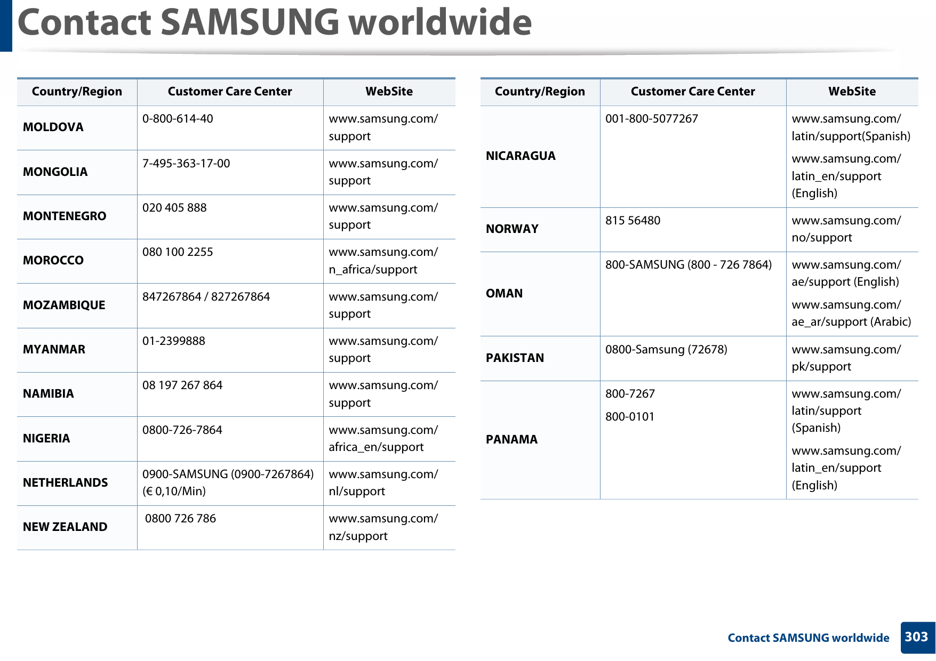This screenshot has height=661, width=936.
Task: Select the MYANMAR country name
Action: (54, 350)
